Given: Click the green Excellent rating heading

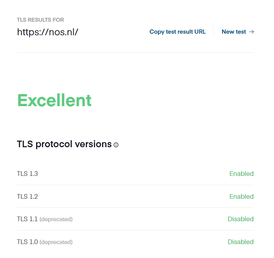Looking at the screenshot, I should click(x=54, y=100).
